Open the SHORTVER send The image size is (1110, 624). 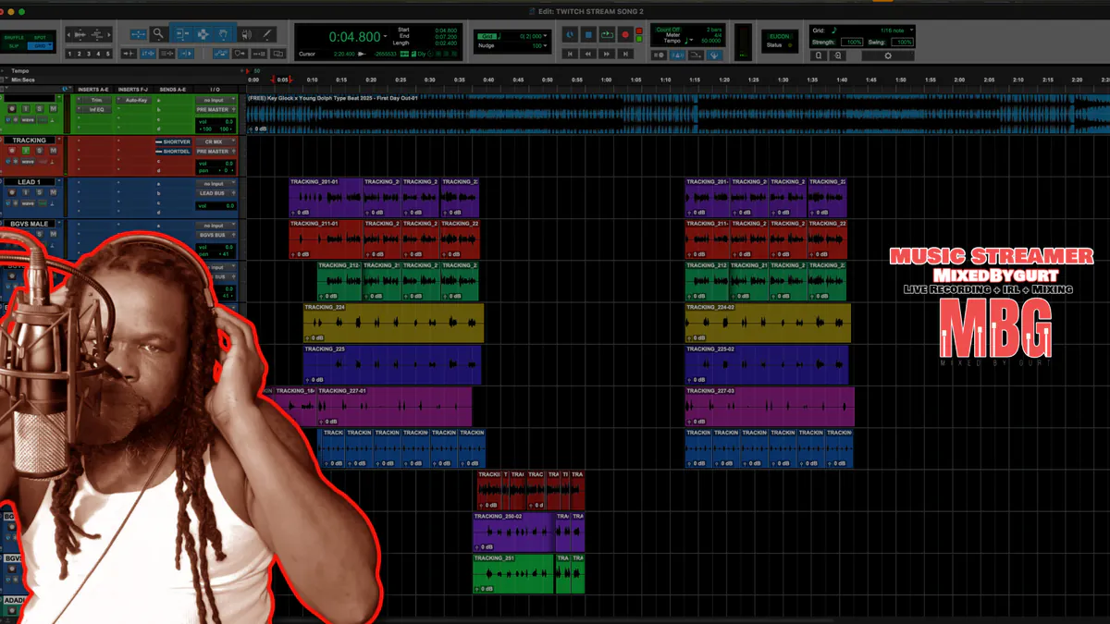click(x=173, y=141)
